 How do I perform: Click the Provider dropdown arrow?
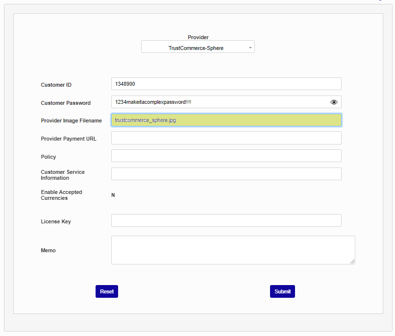(250, 48)
